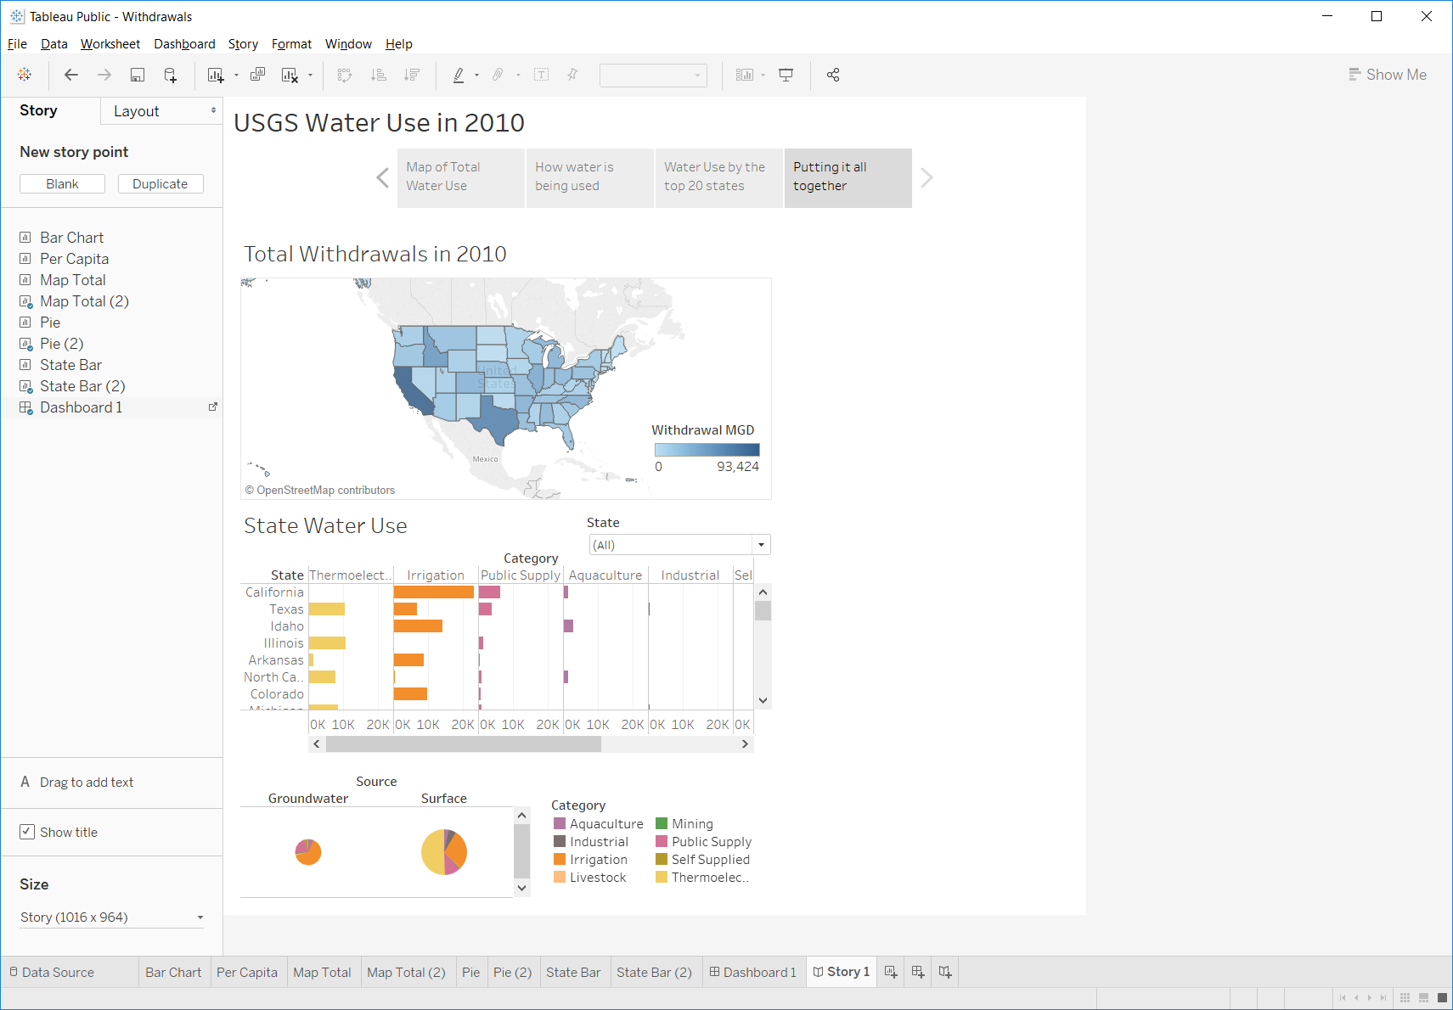Open the State (All) filter dropdown

point(761,545)
